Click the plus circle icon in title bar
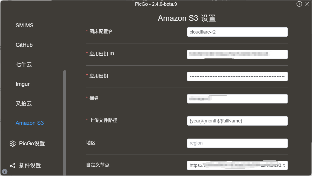Screen dimensions: 312x176 (299, 4)
